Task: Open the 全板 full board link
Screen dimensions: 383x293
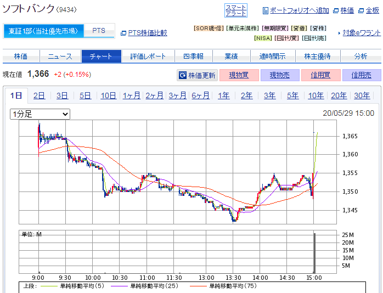Action: 373,10
